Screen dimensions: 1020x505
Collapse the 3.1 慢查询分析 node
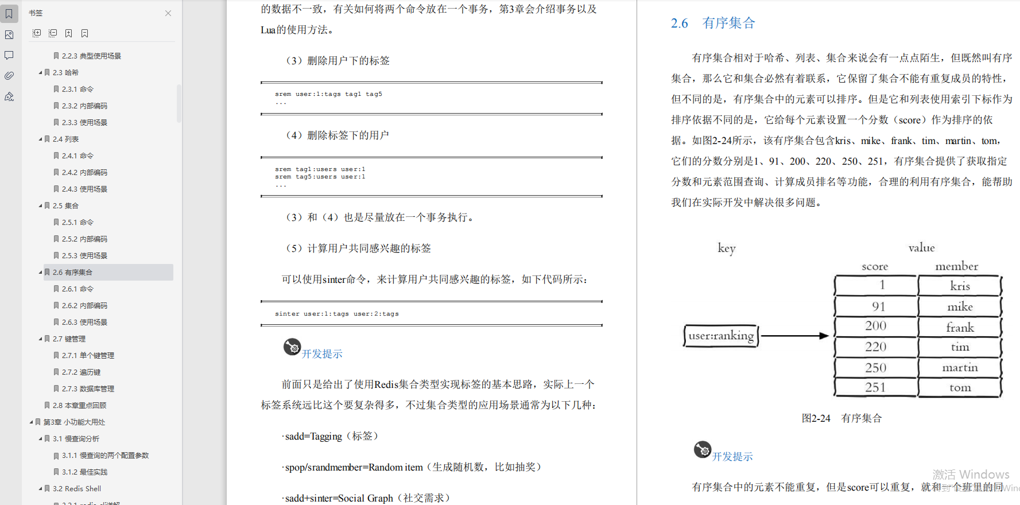tap(40, 439)
